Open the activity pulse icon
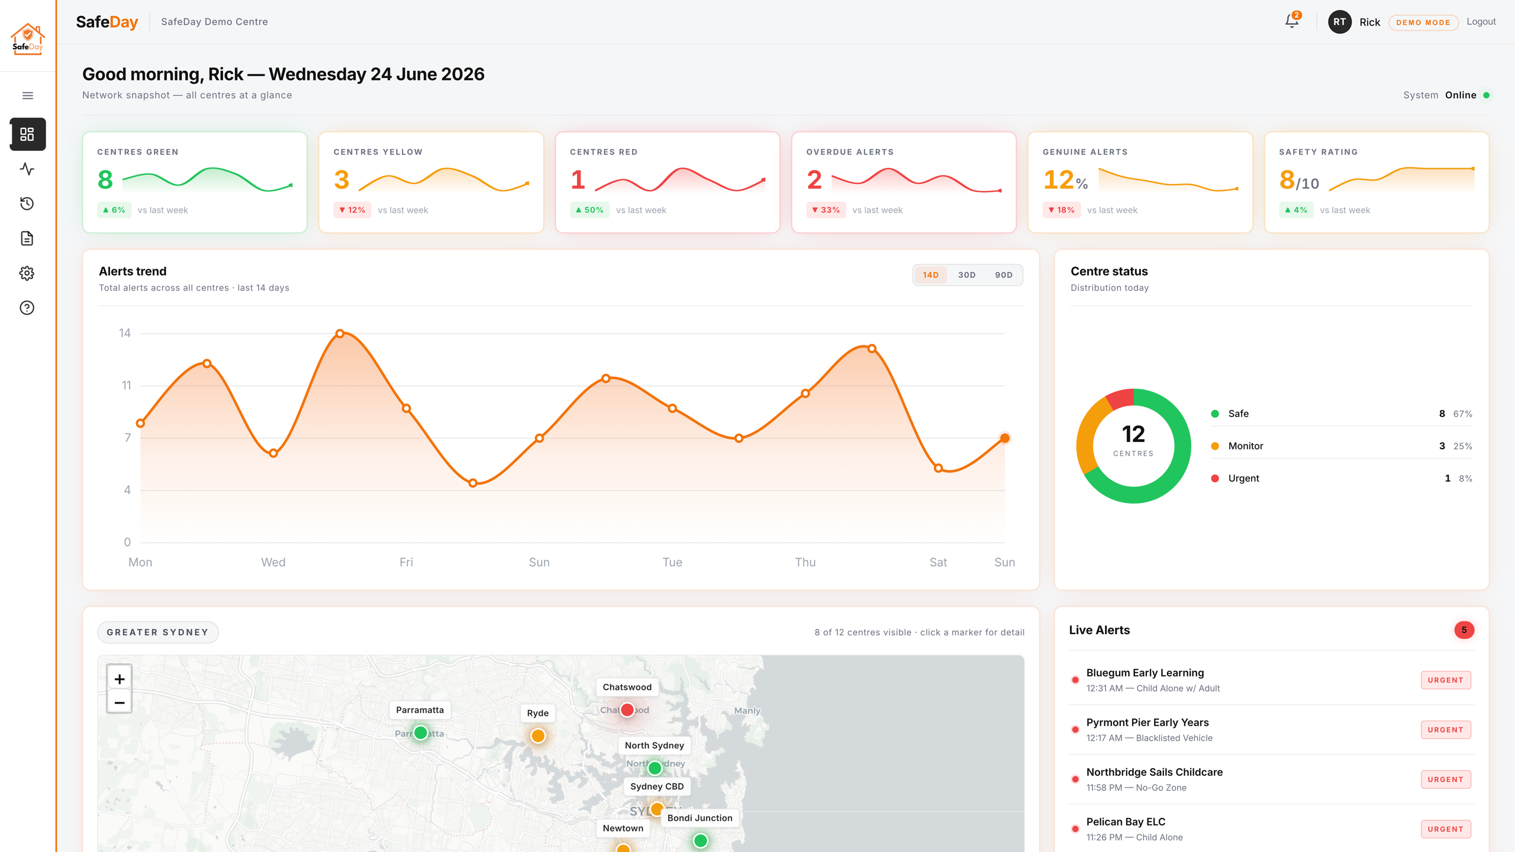Image resolution: width=1515 pixels, height=852 pixels. (27, 169)
